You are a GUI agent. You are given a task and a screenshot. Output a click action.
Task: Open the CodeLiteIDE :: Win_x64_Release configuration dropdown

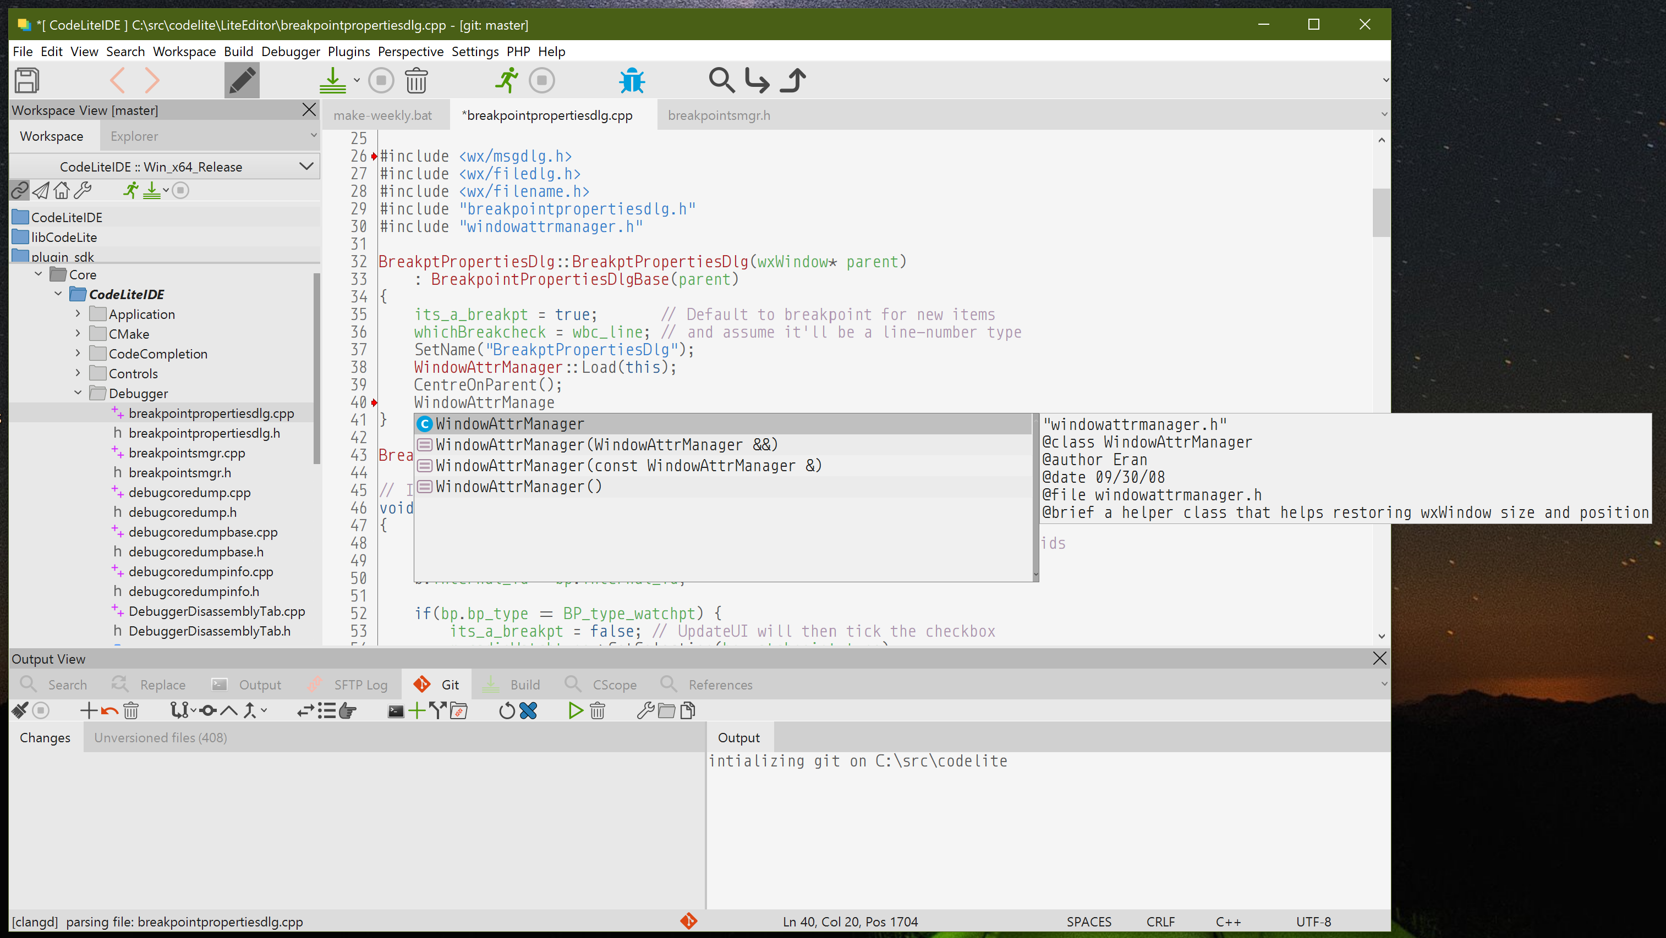coord(305,166)
